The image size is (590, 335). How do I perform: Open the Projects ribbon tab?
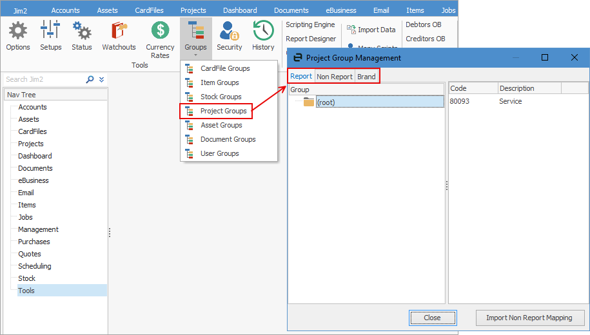click(x=193, y=10)
